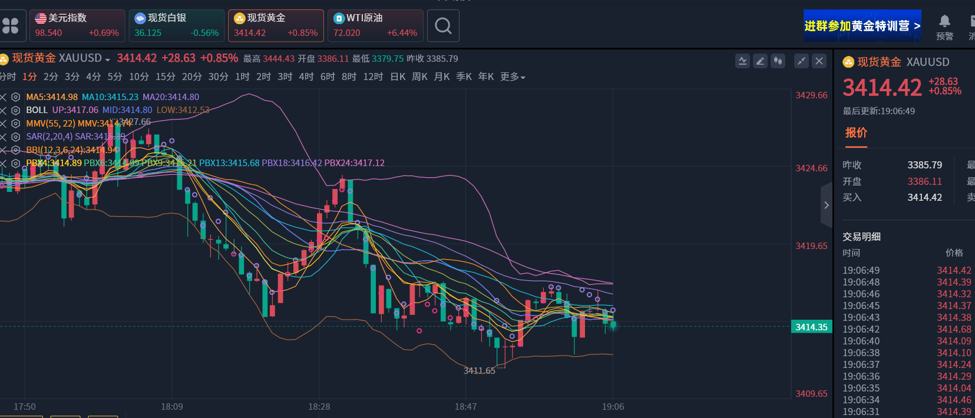Select the 现货黄金 ticker card

coord(276,25)
